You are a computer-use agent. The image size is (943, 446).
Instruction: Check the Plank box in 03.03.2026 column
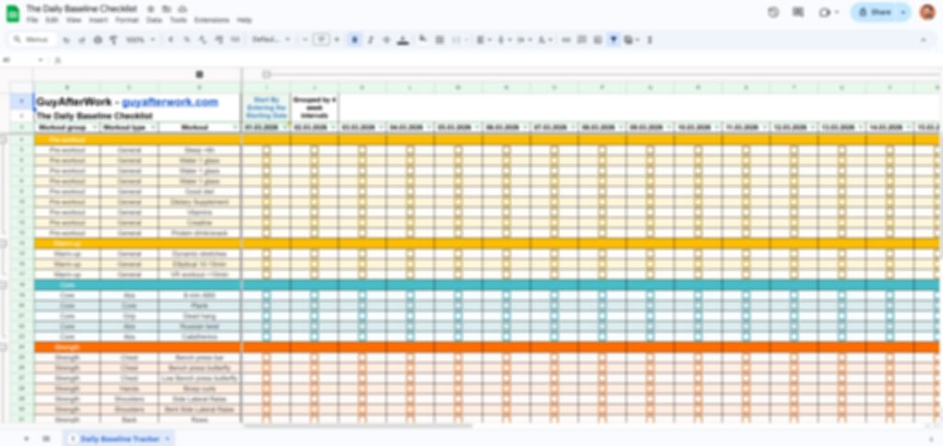coord(362,306)
